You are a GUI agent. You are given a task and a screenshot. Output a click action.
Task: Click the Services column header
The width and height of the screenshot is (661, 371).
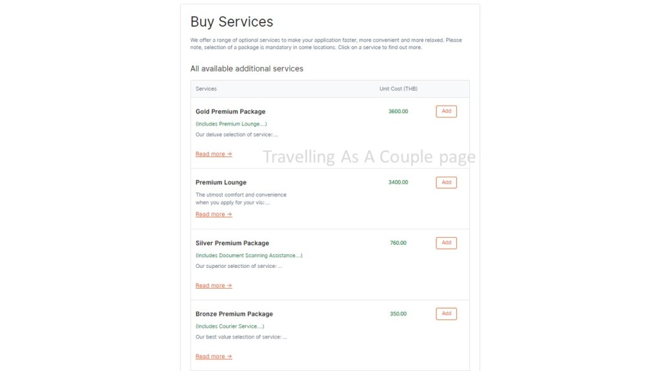(x=207, y=89)
